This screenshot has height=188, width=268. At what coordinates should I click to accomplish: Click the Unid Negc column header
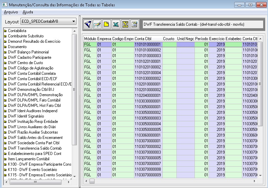185,39
